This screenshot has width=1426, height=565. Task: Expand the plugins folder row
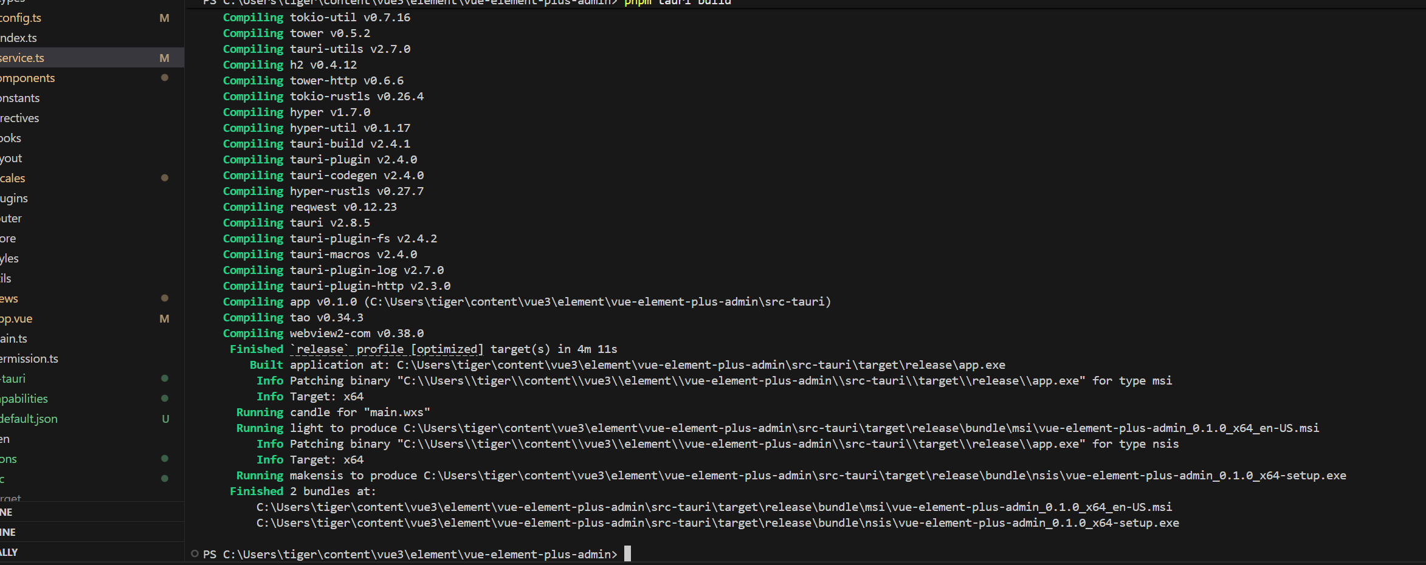[91, 198]
